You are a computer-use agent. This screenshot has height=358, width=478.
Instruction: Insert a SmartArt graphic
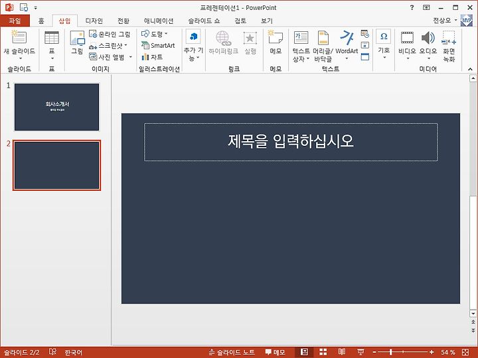(158, 45)
